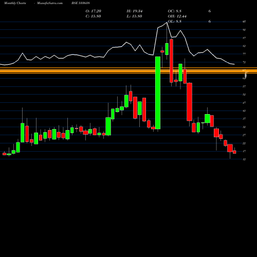Screen dimensions: 257x257
Task: Click the open price 'O: 17.20'
Action: point(94,11)
